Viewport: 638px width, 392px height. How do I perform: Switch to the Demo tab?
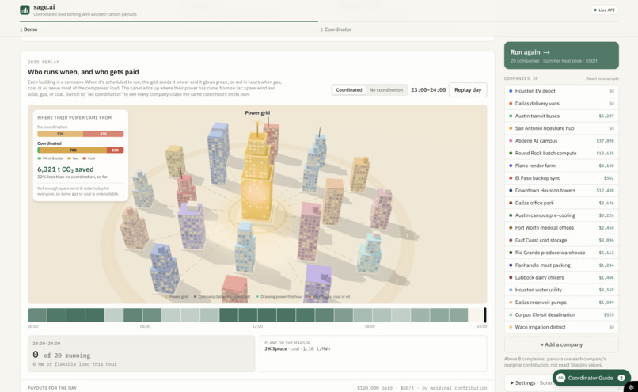28,29
